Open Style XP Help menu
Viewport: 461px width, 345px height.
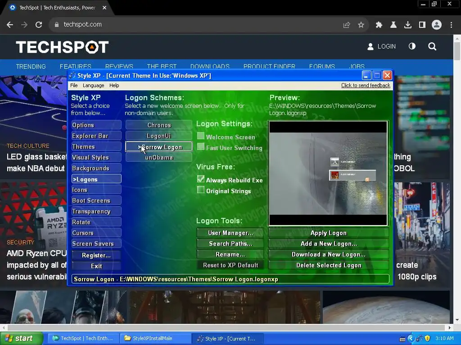114,85
